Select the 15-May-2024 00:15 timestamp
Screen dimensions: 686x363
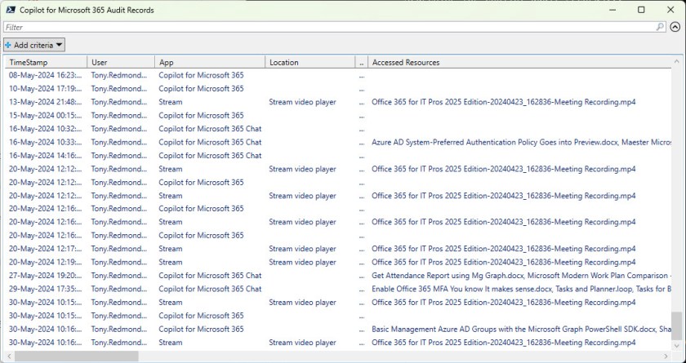[x=46, y=115]
